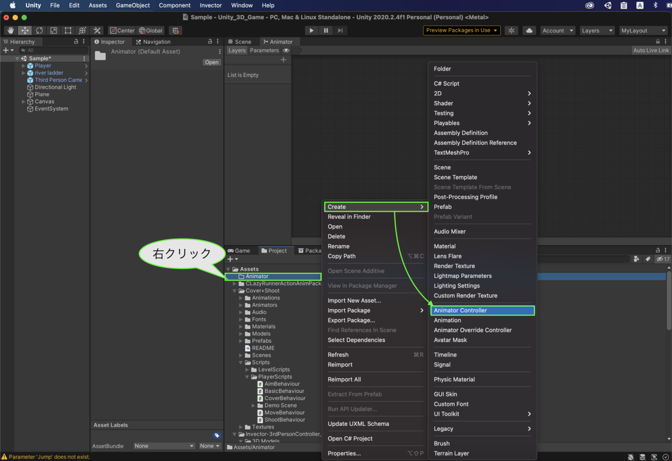This screenshot has width=672, height=461.
Task: Choose Animator Controller in Create submenu
Action: coord(483,310)
